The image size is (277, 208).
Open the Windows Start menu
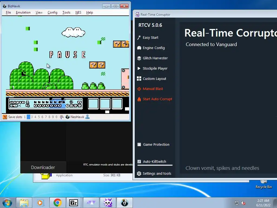pyautogui.click(x=7, y=203)
